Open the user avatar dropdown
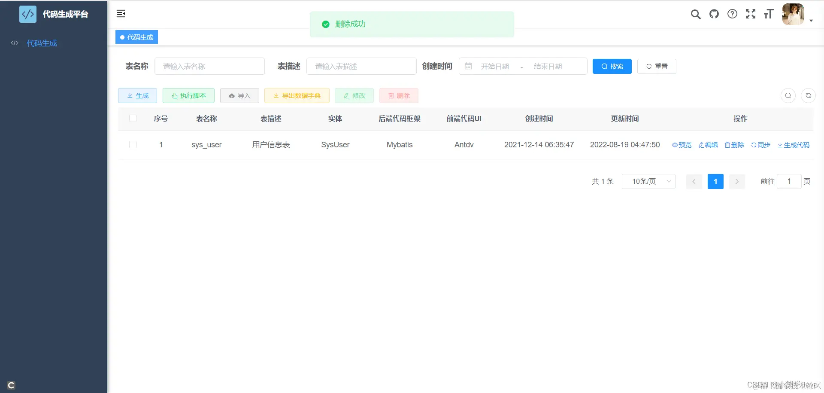The image size is (824, 393). tap(793, 14)
